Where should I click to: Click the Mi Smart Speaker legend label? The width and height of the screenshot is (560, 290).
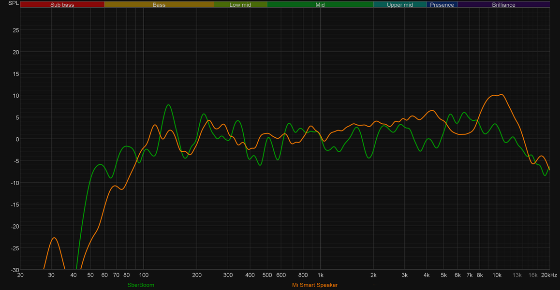click(315, 285)
